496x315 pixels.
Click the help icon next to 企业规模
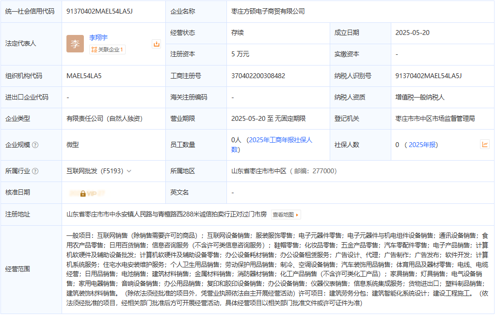click(35, 145)
